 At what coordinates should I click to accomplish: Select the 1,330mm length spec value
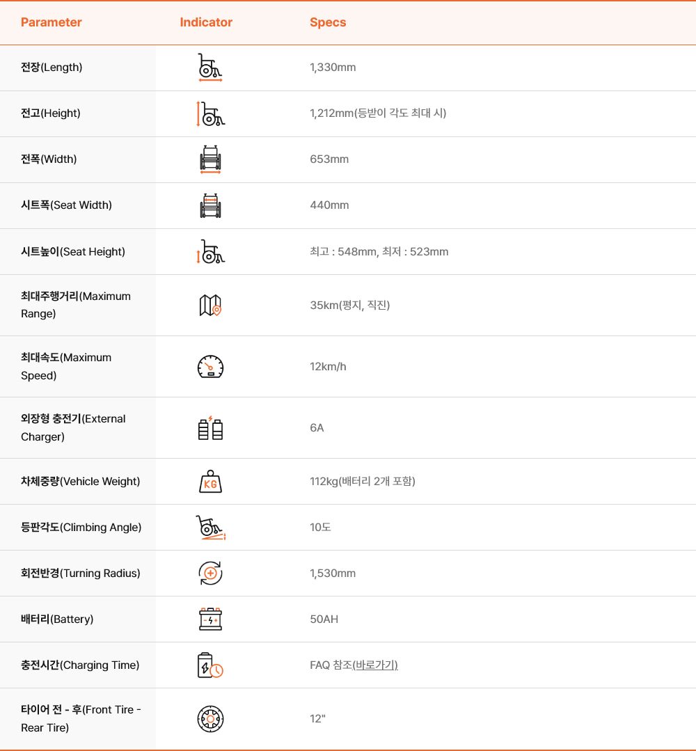(x=333, y=68)
